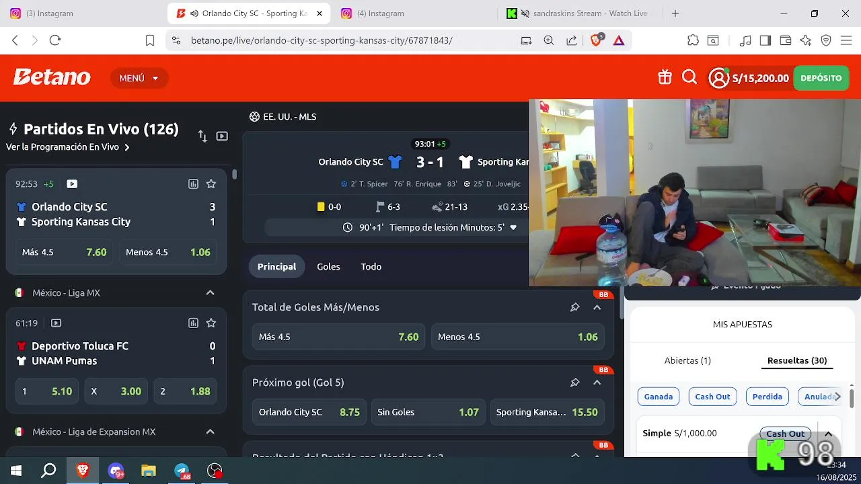
Task: Click the Brave Shields lion icon
Action: (596, 40)
